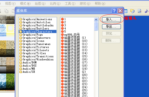Viewport: 149px width, 97px height.
Task: Click the up arrow of file list scrollbar
Action: click(x=96, y=20)
